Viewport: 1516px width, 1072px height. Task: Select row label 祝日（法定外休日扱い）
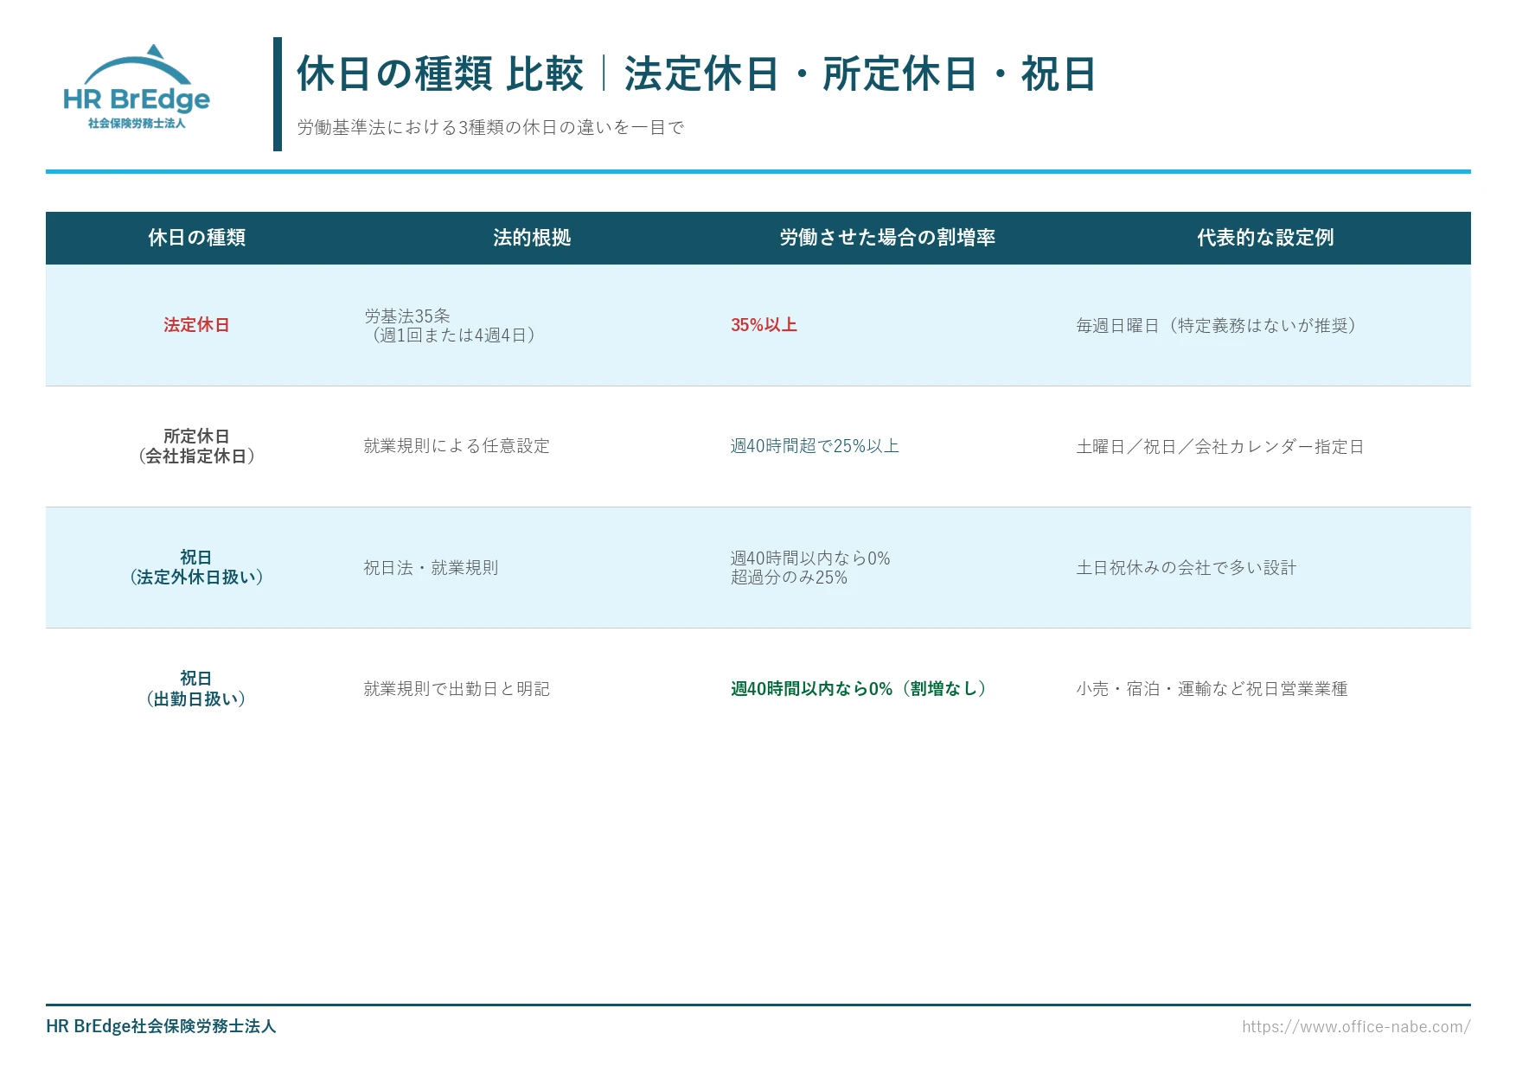point(196,567)
